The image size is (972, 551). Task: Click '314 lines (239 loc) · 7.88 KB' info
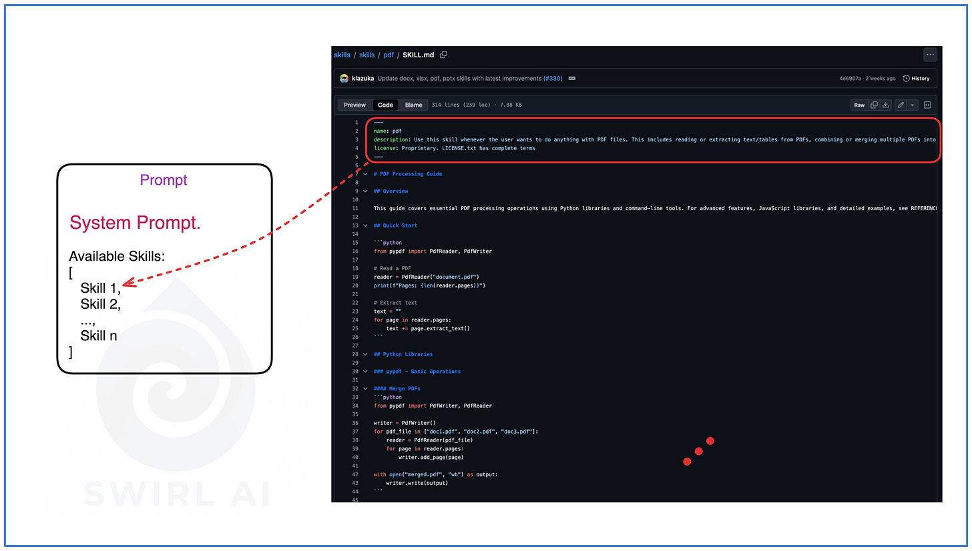click(x=477, y=105)
